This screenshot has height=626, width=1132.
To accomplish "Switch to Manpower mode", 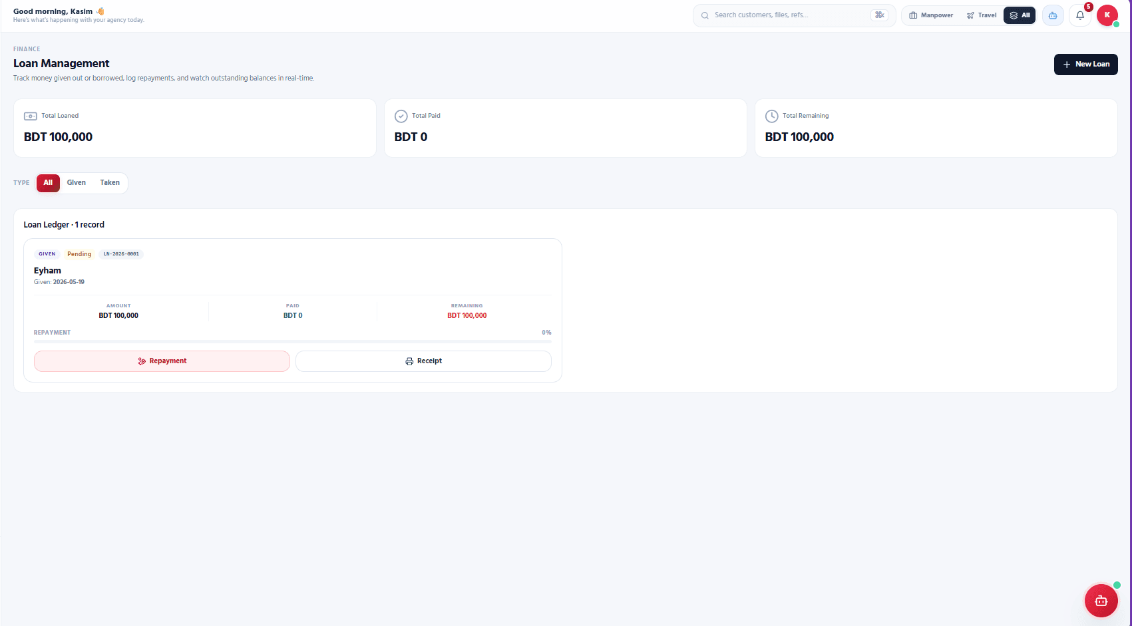I will click(x=931, y=15).
